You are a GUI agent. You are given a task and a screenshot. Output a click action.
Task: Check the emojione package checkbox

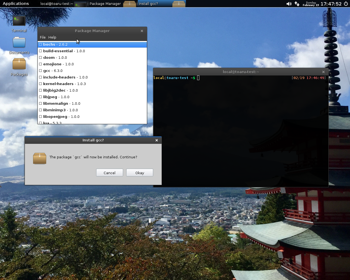[40, 64]
